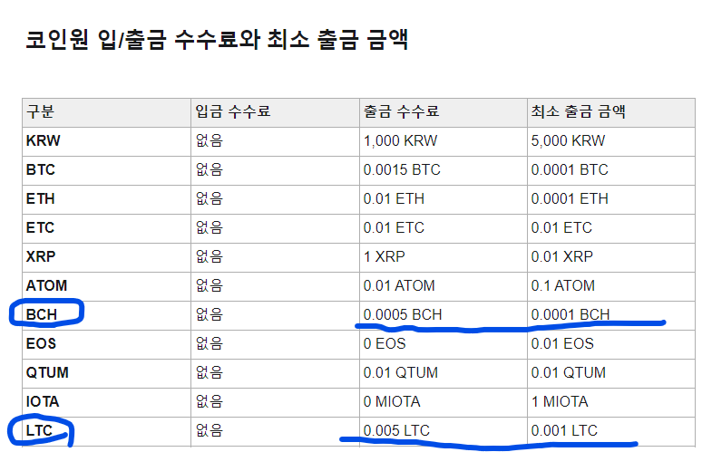This screenshot has width=702, height=452.
Task: Click the ETC row label
Action: pos(40,228)
